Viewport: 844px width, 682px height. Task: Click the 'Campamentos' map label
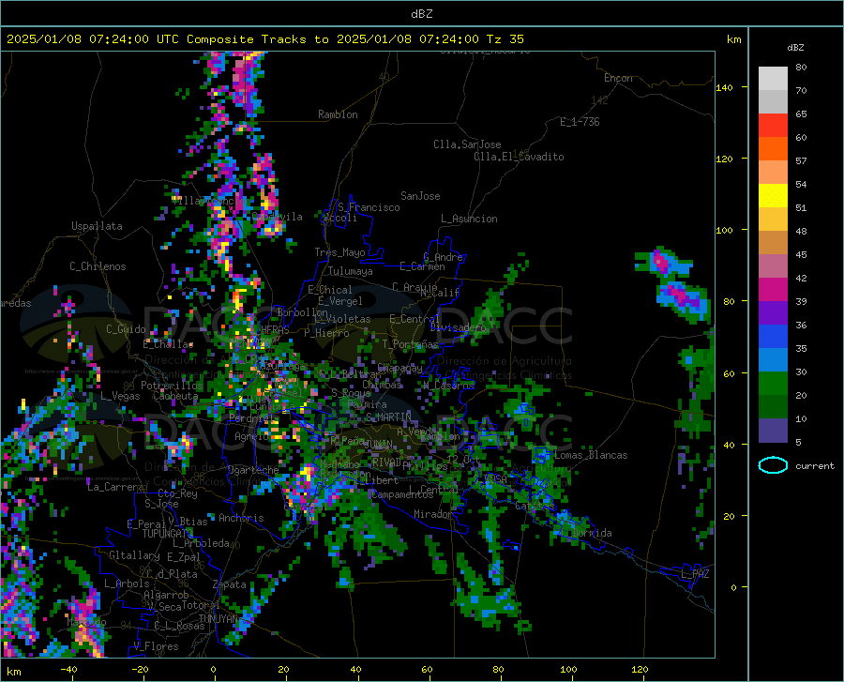[x=402, y=494]
